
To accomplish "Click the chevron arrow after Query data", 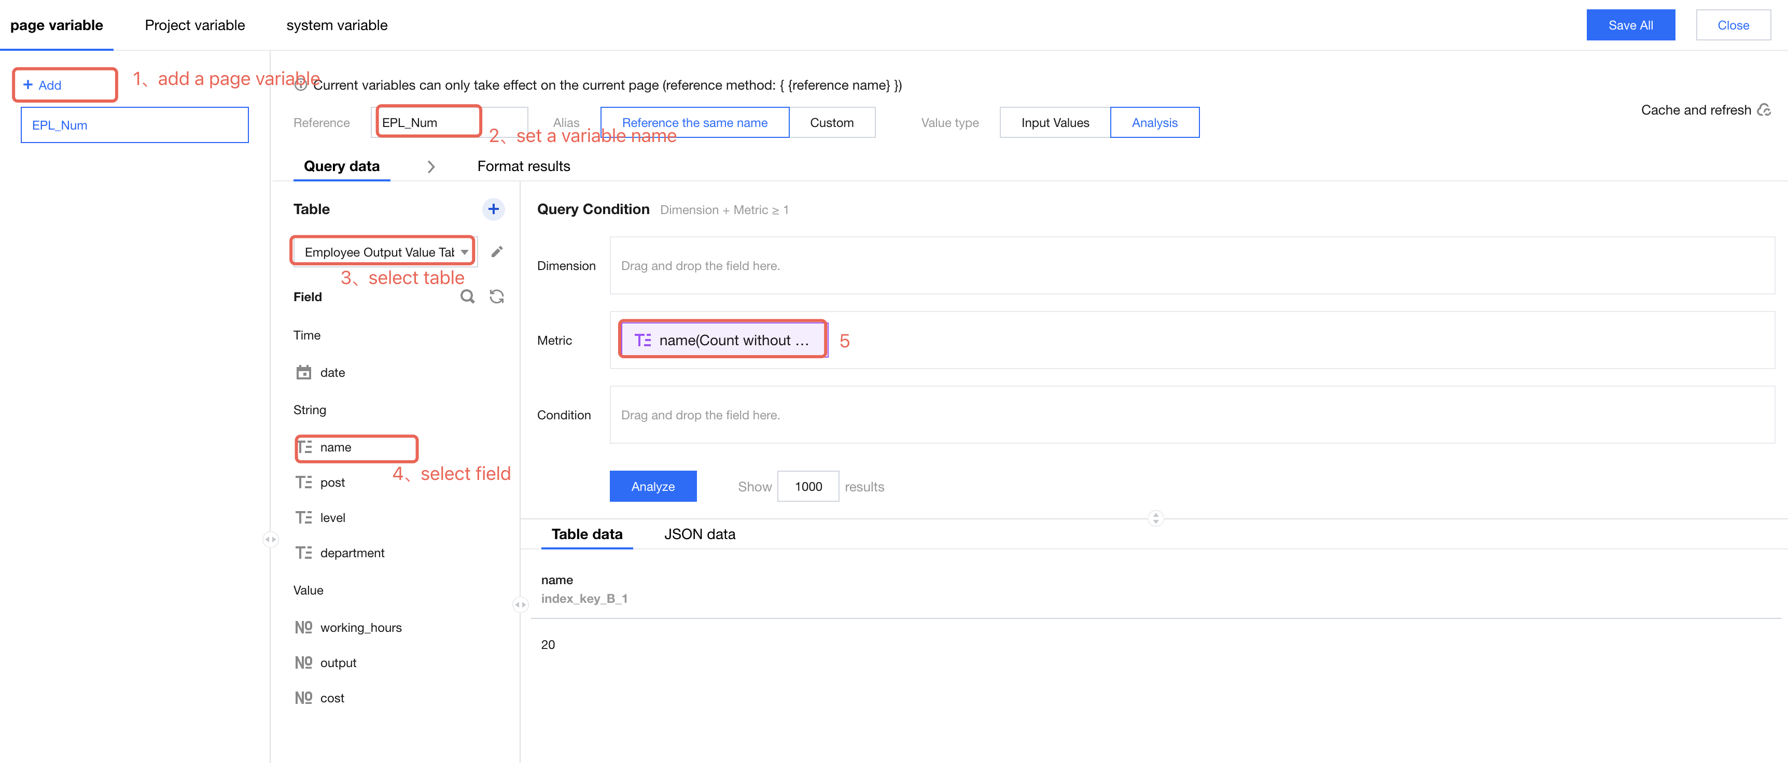I will [431, 166].
